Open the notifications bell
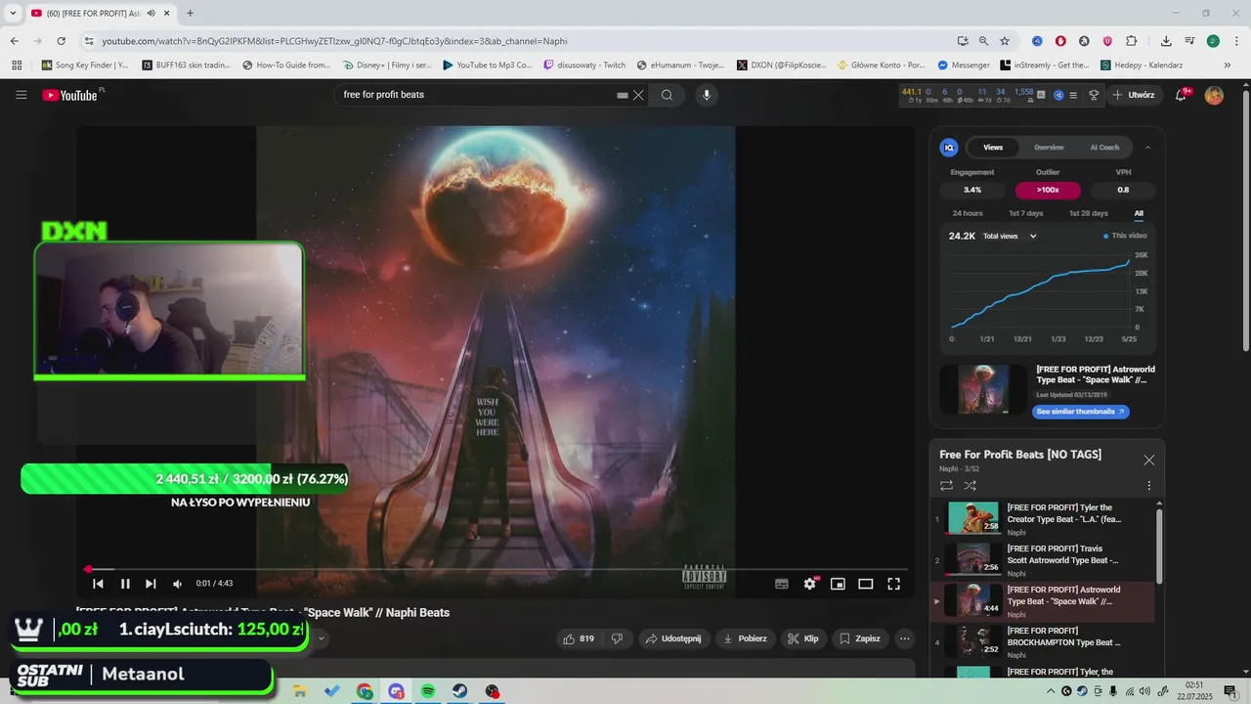The width and height of the screenshot is (1251, 704). coord(1182,95)
